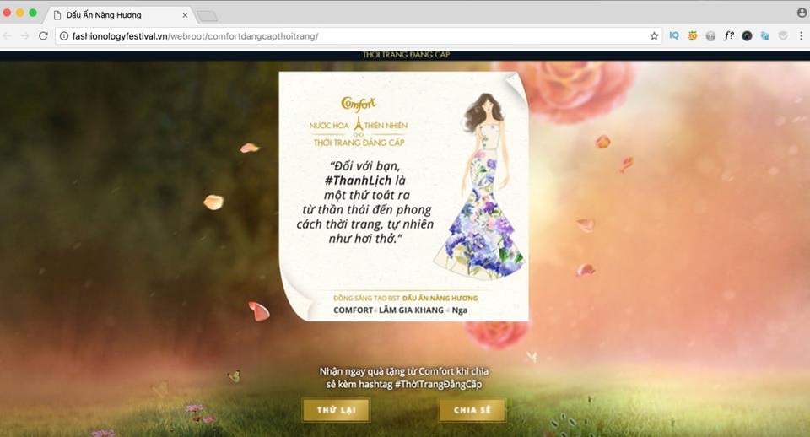810x437 pixels.
Task: Click the THỜI TRANG ĐẲNG CẤP header text
Action: click(406, 55)
